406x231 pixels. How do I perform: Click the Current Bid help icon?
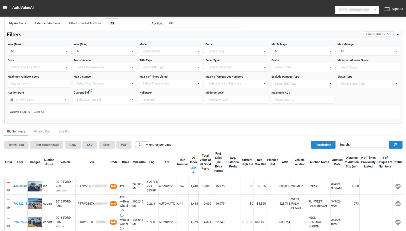pyautogui.click(x=91, y=91)
